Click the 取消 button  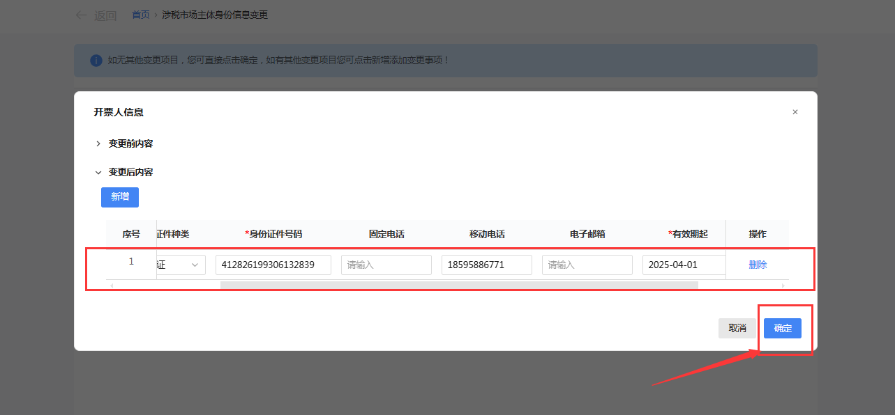point(737,328)
